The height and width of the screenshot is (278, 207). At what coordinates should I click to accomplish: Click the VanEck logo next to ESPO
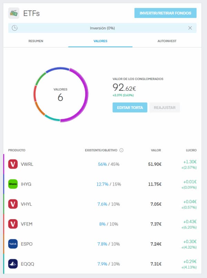tap(13, 244)
